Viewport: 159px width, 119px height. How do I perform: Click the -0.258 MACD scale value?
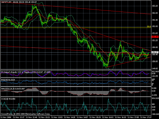pyautogui.click(x=154, y=95)
